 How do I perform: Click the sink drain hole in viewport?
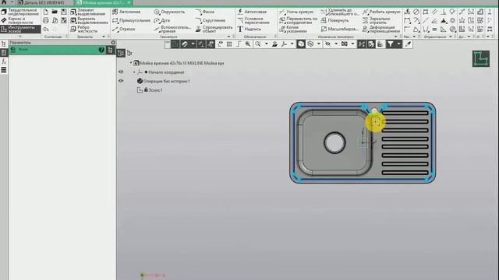coord(334,142)
